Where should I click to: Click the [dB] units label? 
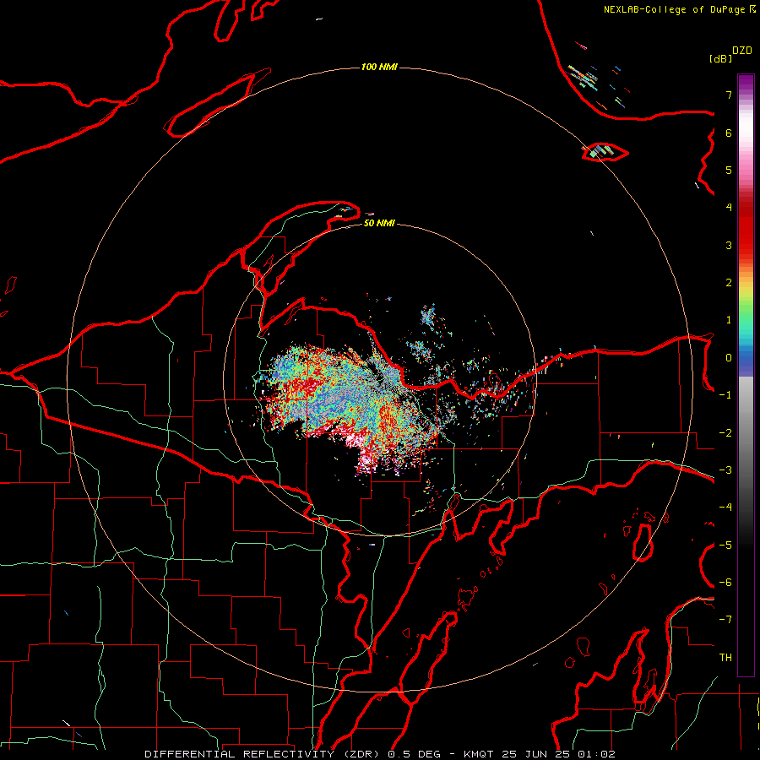tap(721, 59)
